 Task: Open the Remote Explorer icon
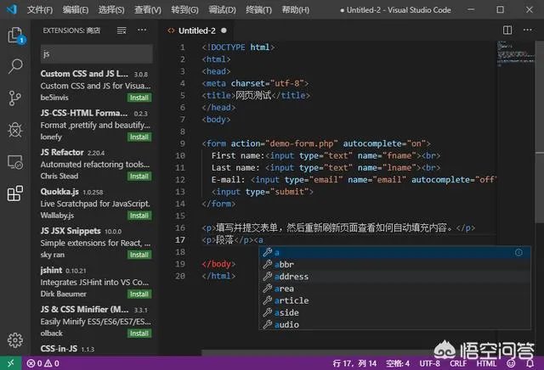point(15,162)
